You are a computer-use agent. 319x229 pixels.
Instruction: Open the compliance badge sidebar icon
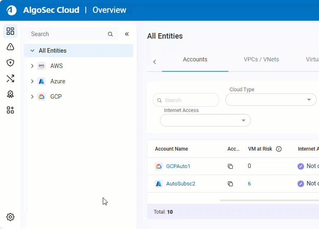coord(10,94)
